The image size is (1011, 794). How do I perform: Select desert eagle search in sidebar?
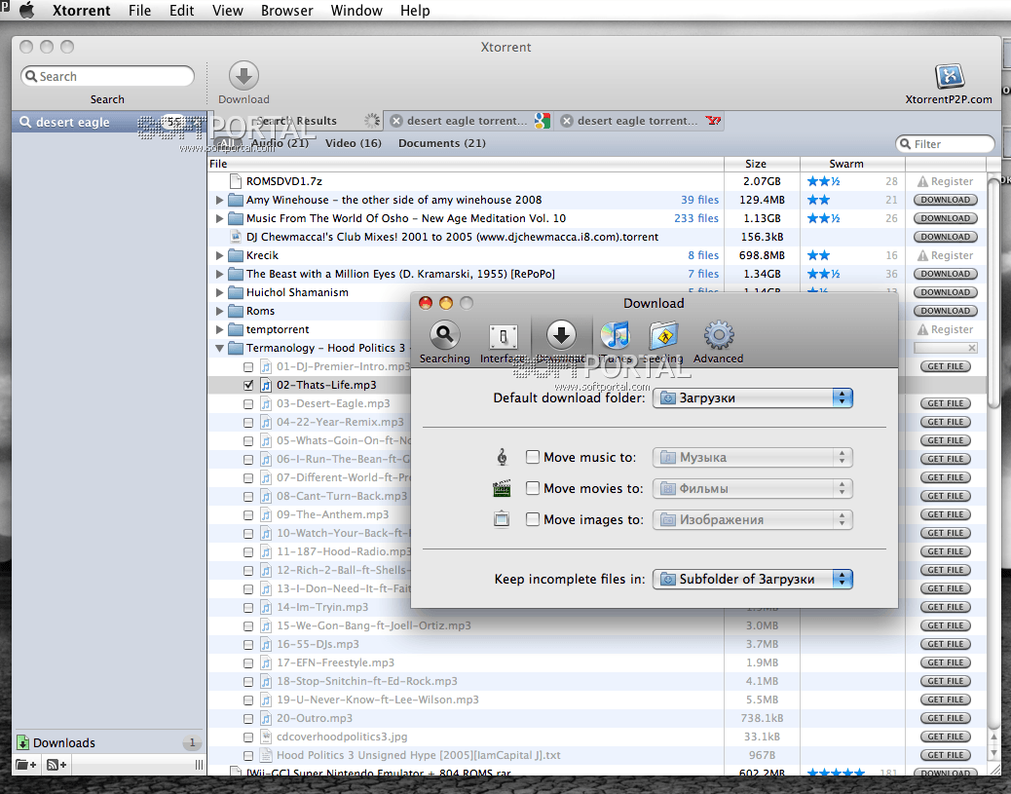[109, 122]
